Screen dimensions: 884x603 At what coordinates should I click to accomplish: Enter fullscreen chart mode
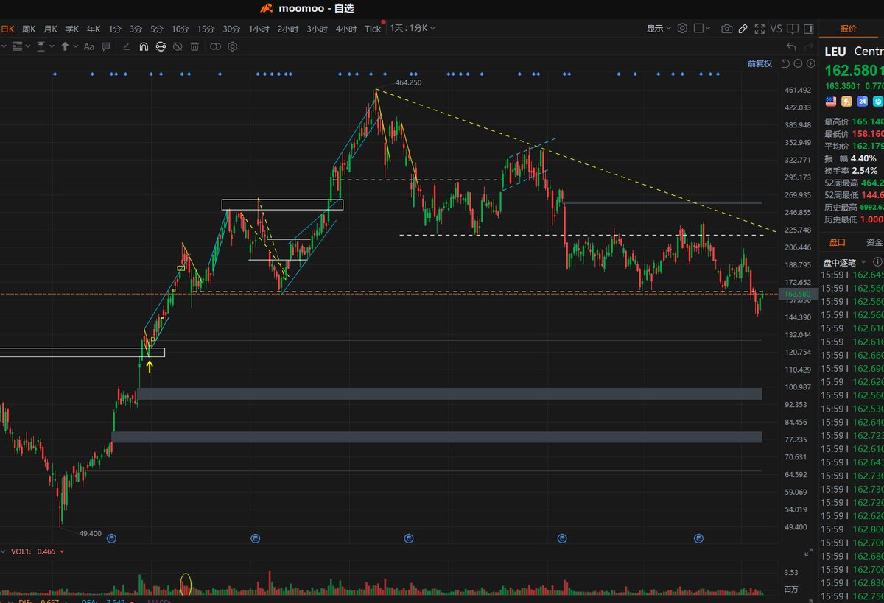[x=760, y=29]
